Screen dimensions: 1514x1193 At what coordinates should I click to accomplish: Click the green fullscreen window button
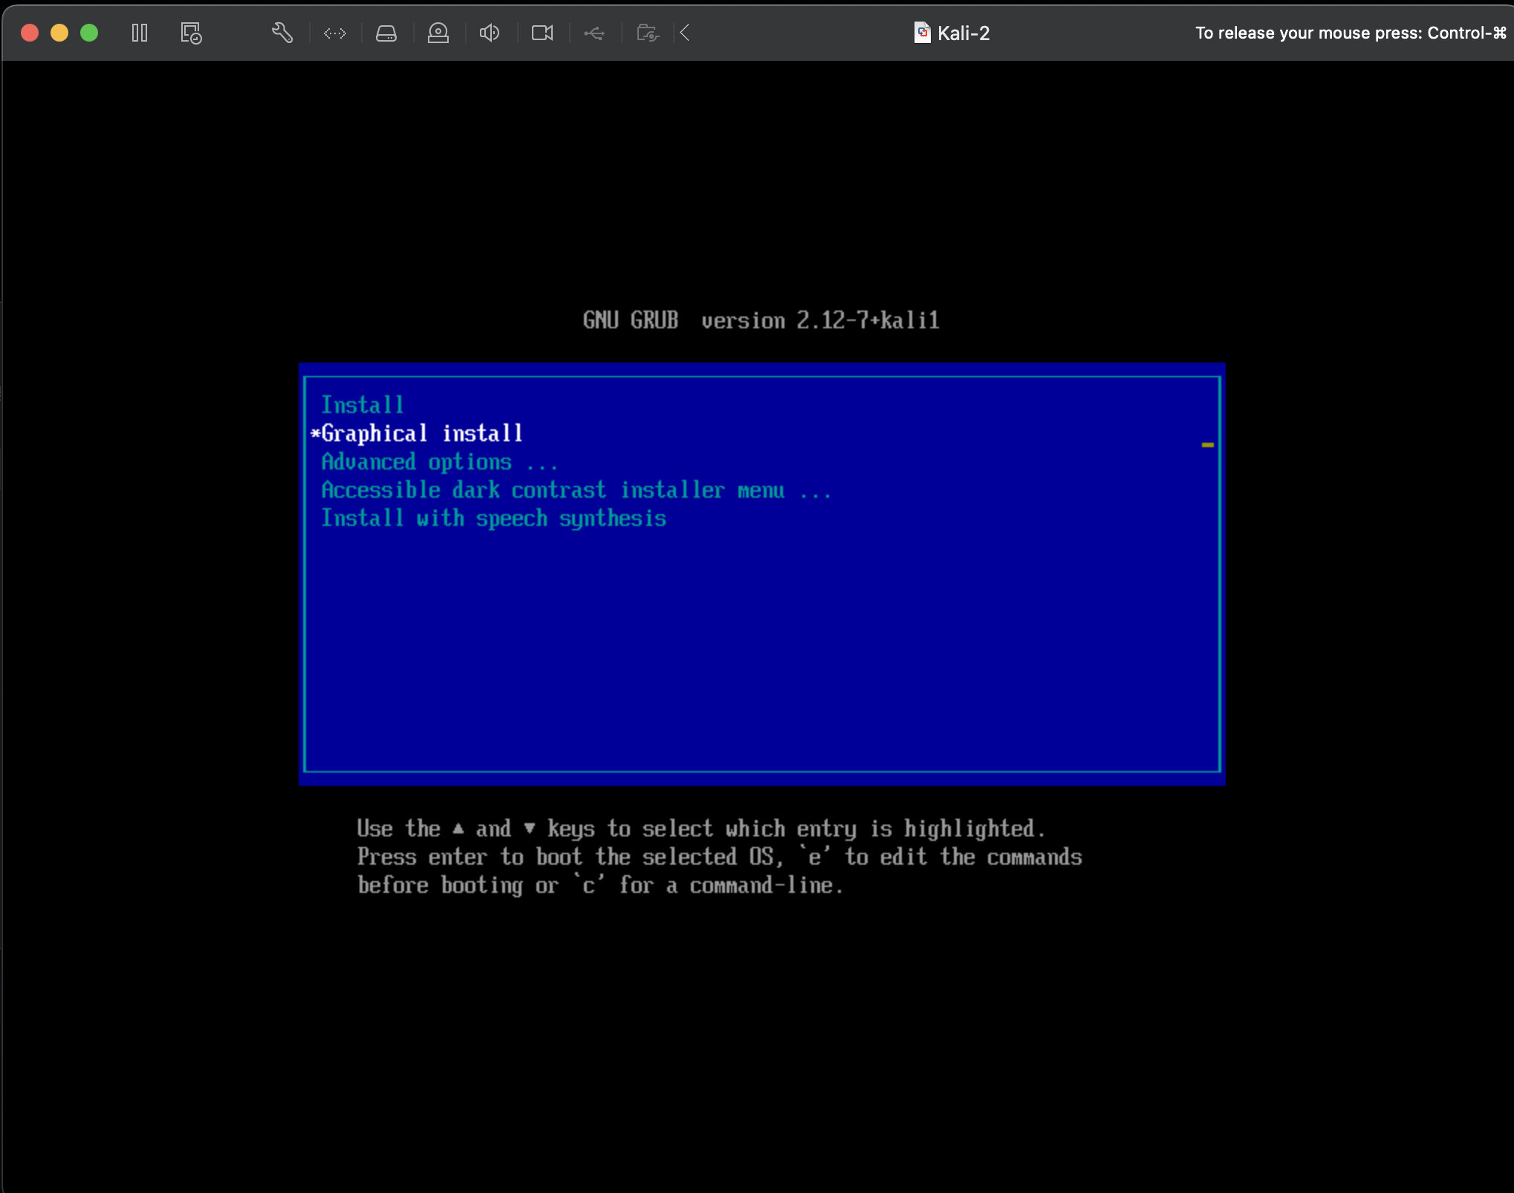pos(89,33)
